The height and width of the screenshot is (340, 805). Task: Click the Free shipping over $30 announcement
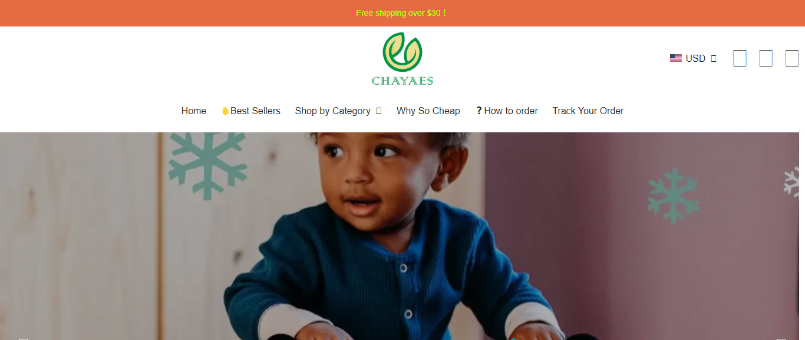(401, 13)
